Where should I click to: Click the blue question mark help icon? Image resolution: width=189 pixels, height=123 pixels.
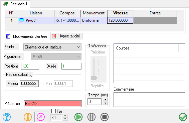click(x=7, y=117)
